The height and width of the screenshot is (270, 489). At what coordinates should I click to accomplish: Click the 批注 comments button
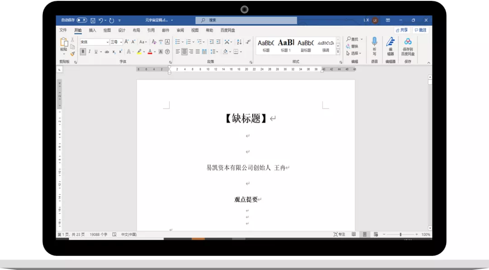point(420,30)
